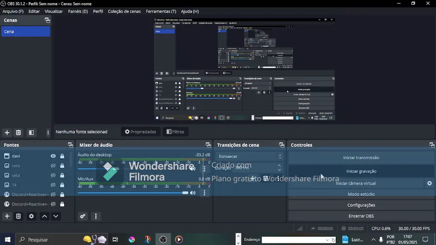
Task: Click the OBS icon in taskbar
Action: tap(163, 240)
